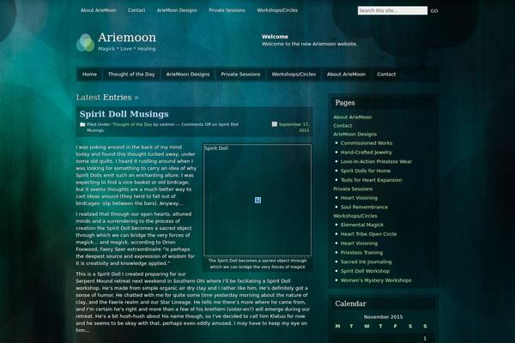Image resolution: width=515 pixels, height=343 pixels.
Task: Open Contact in top menu
Action: [x=136, y=10]
